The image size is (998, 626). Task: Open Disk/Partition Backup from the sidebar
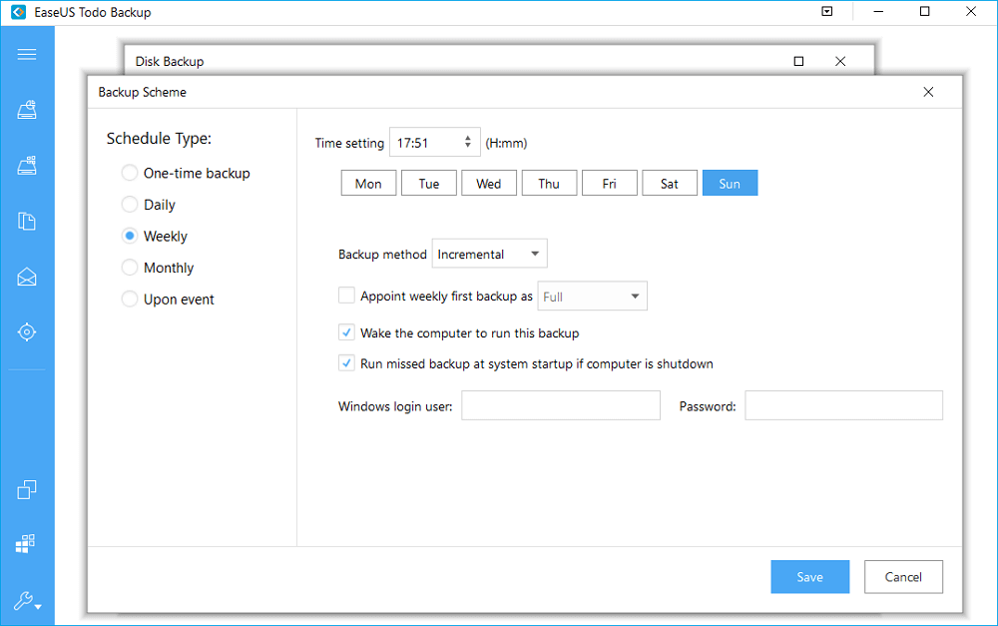27,110
